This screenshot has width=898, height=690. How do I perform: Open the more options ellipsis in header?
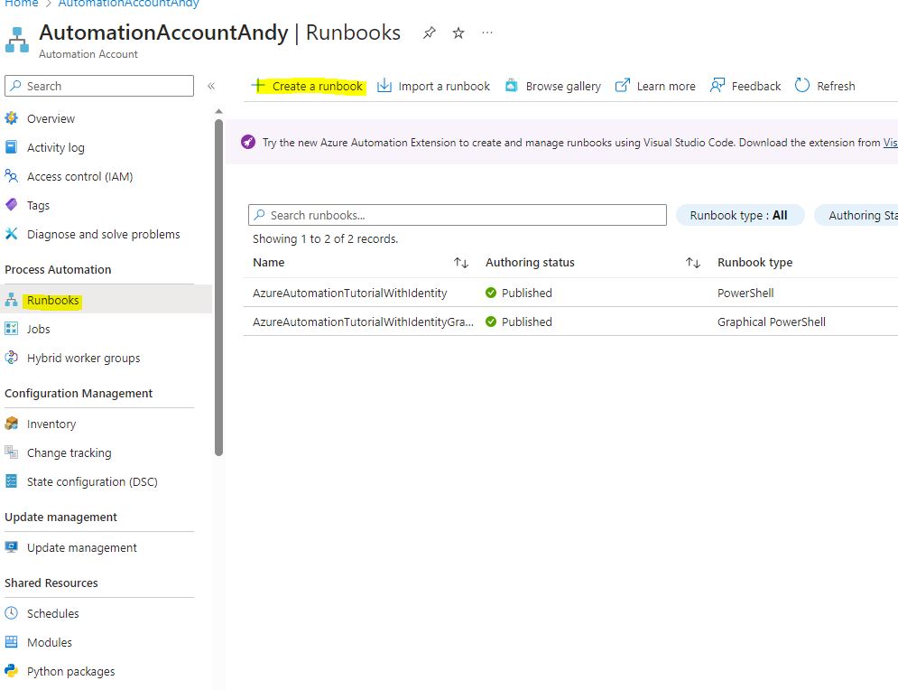(487, 33)
